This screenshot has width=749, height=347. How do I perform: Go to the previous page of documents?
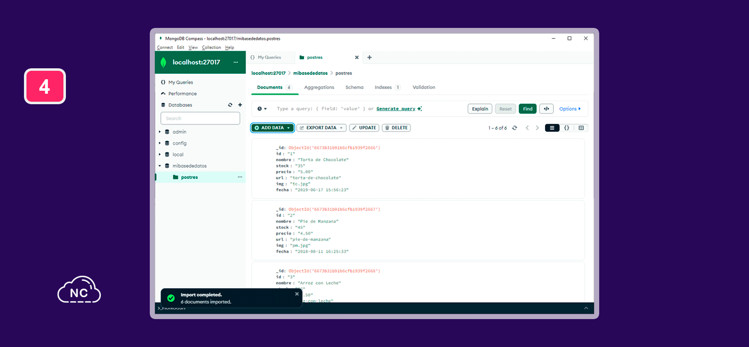coord(527,128)
